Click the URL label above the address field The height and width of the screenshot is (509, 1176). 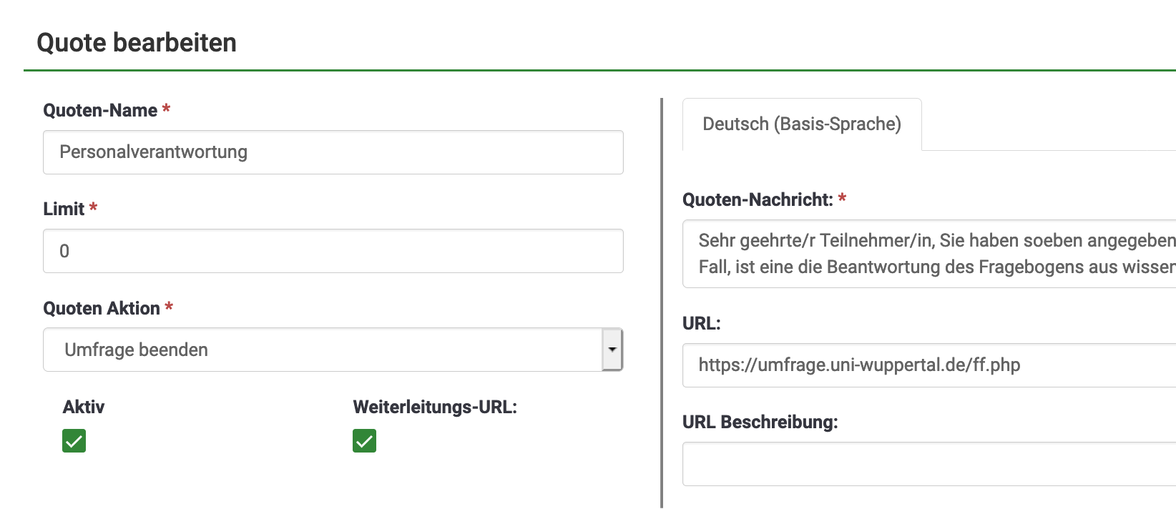(701, 324)
